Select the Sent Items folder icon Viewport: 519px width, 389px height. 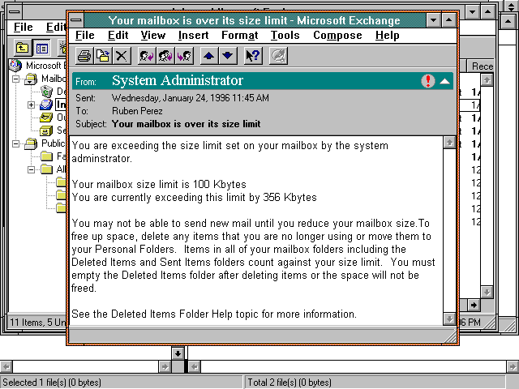coord(46,130)
